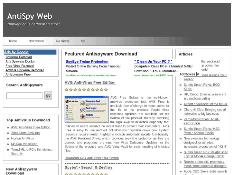Open the SpyEye Trojan Protection ad
The image size is (234, 175).
click(x=87, y=62)
